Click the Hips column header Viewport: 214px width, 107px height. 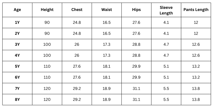pos(136,10)
